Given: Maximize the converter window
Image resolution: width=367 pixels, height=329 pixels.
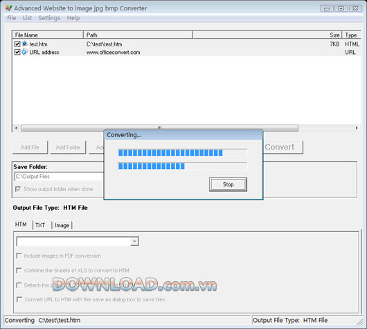Looking at the screenshot, I should tap(341, 8).
